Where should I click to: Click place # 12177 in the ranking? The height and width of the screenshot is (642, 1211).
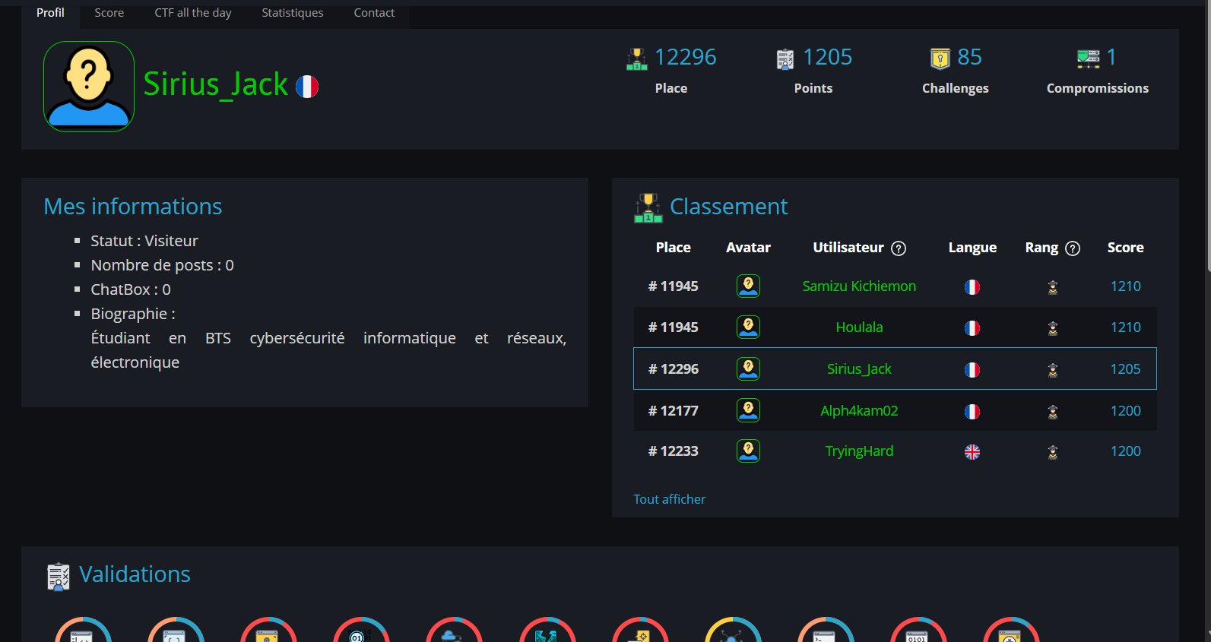[x=673, y=411]
